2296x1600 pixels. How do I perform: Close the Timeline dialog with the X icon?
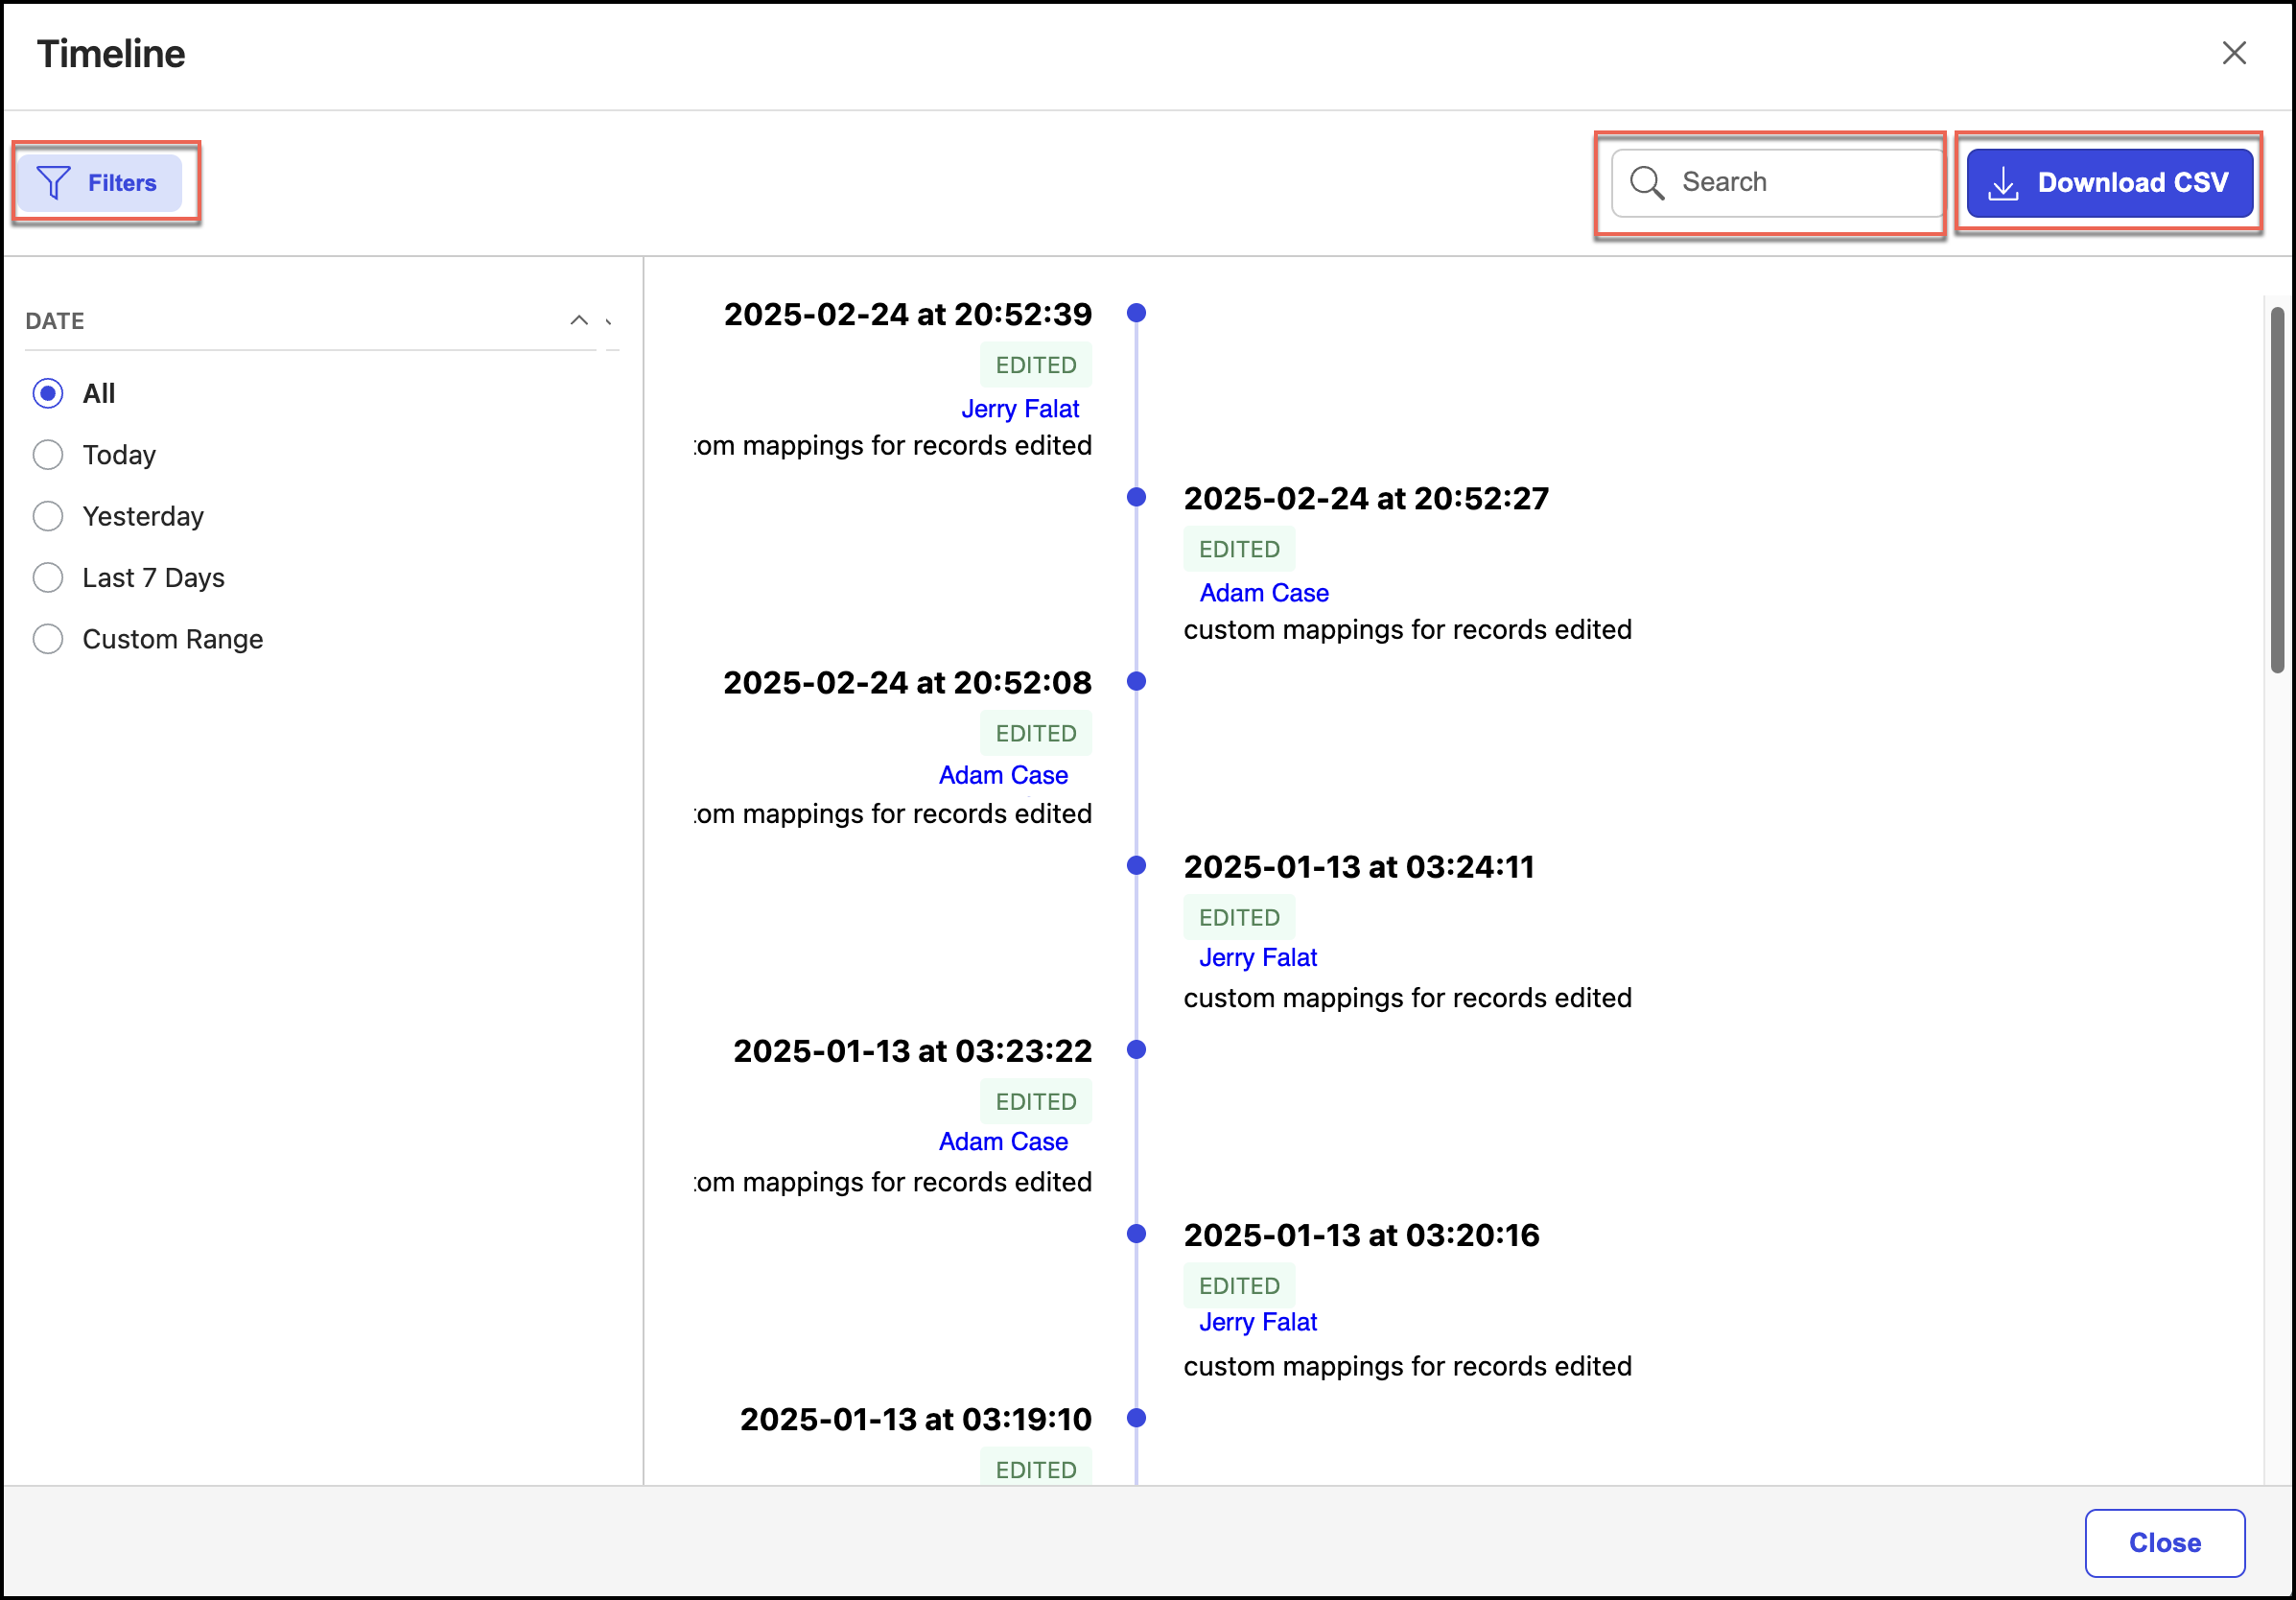2233,53
